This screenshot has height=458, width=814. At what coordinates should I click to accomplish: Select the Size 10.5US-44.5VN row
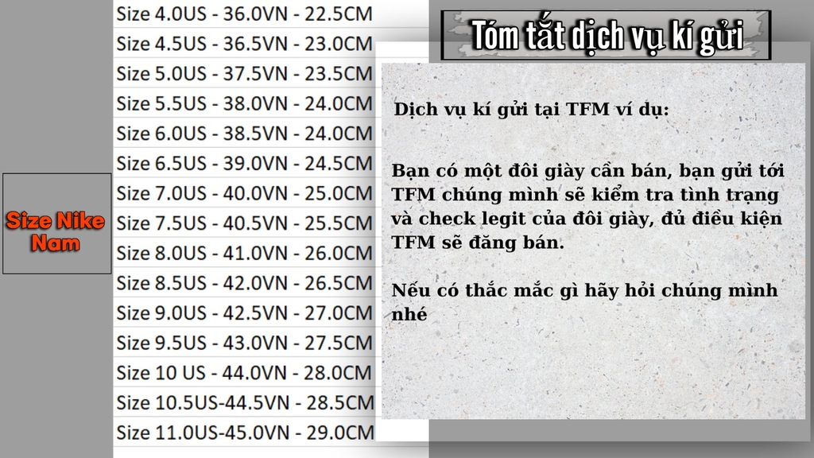244,402
